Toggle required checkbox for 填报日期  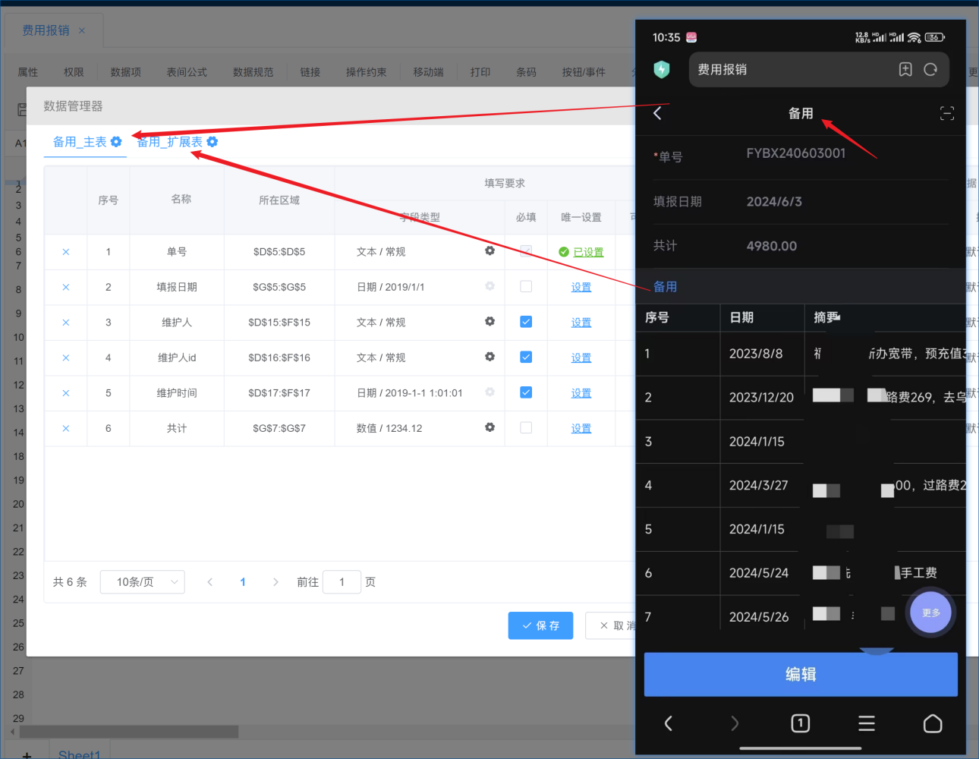click(526, 286)
